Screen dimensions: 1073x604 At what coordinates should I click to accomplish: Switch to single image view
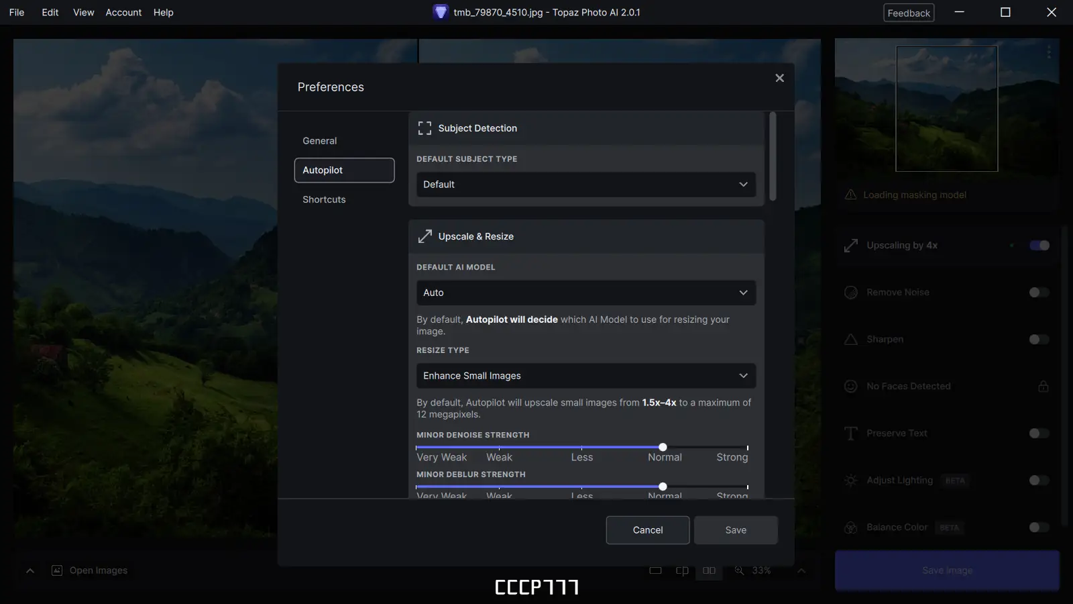[x=655, y=570]
